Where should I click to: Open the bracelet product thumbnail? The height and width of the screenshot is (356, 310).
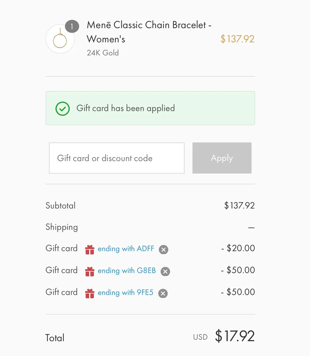(60, 39)
